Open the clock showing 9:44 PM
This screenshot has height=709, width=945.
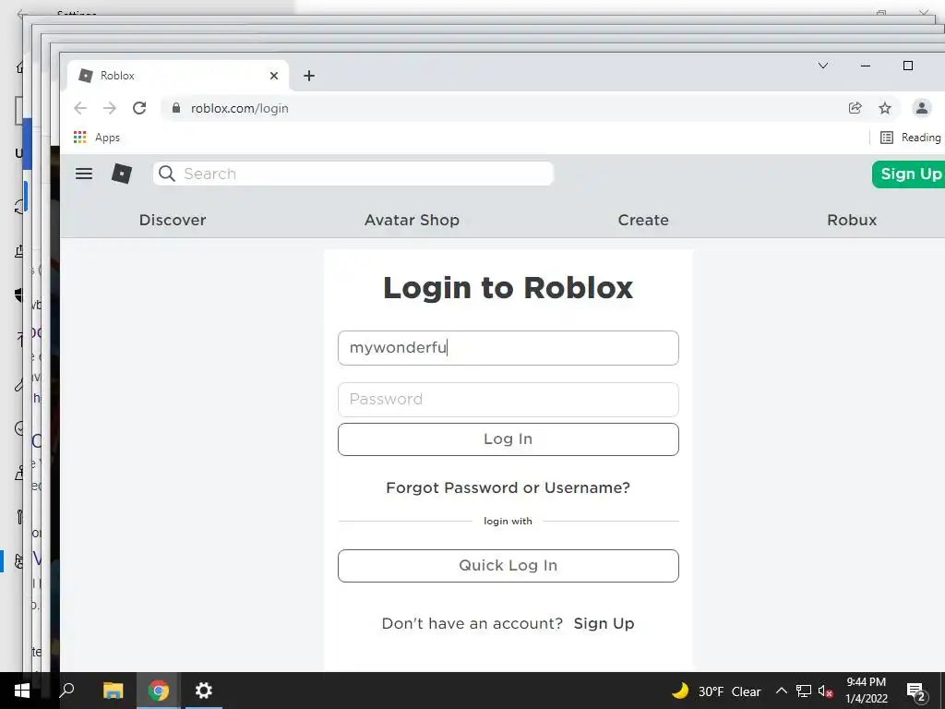coord(866,691)
